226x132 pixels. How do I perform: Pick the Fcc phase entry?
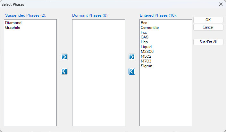144,32
